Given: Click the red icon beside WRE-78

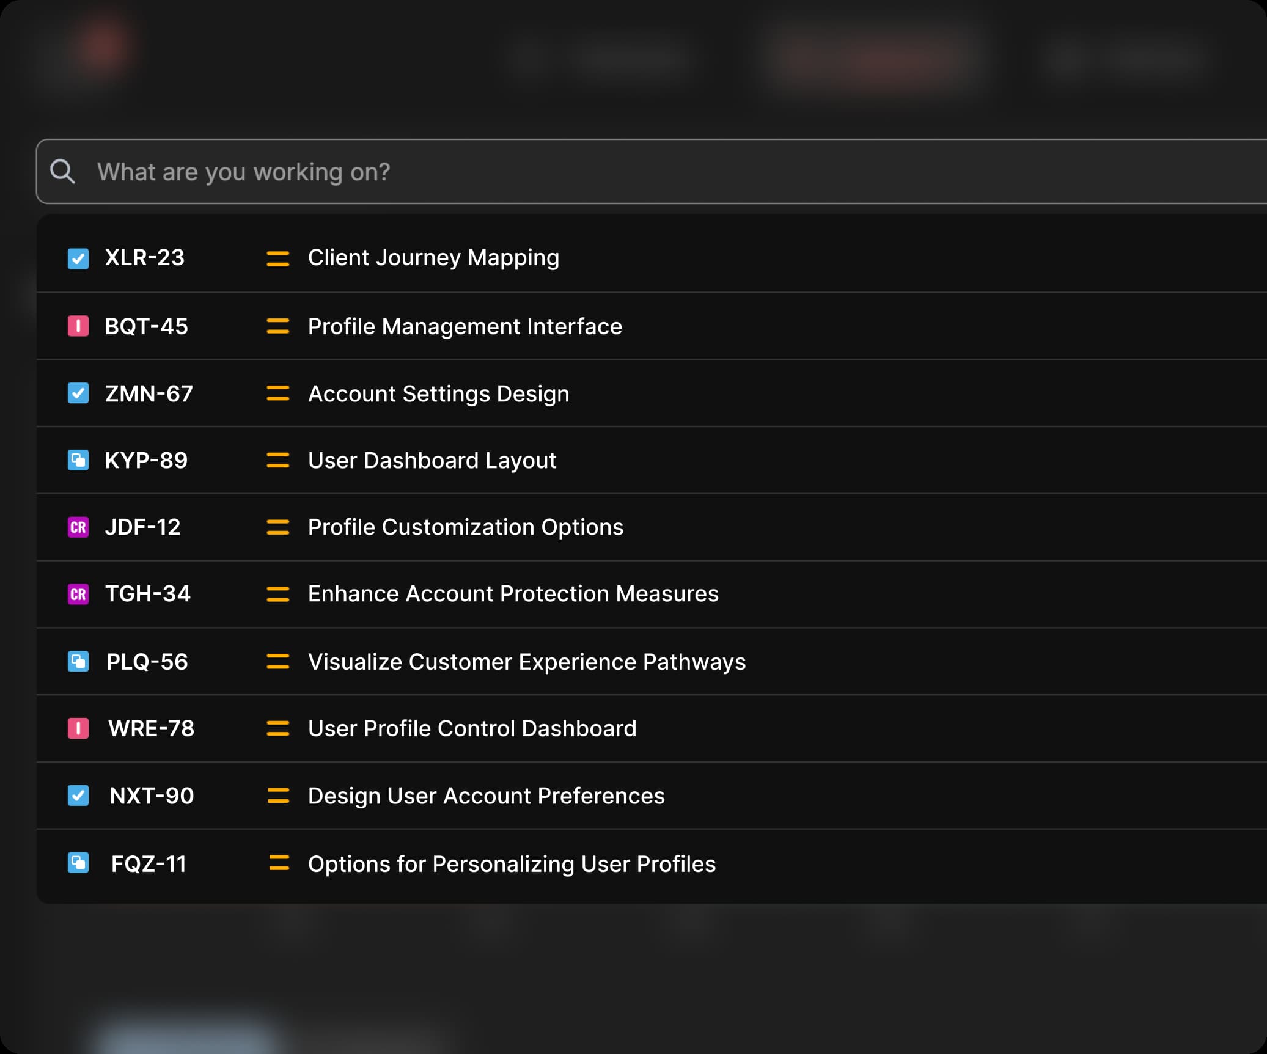Looking at the screenshot, I should tap(78, 728).
